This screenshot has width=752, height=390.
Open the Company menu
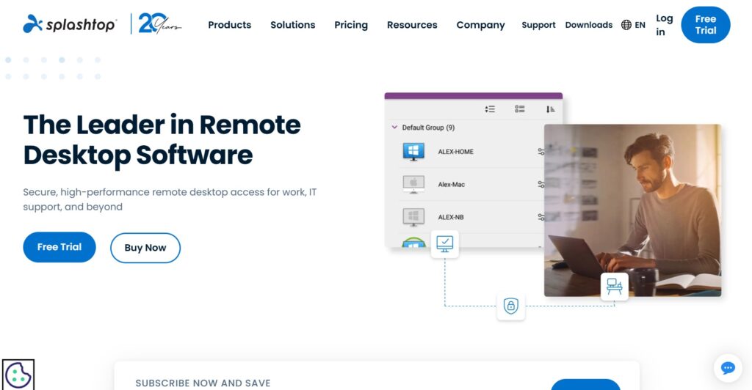480,25
